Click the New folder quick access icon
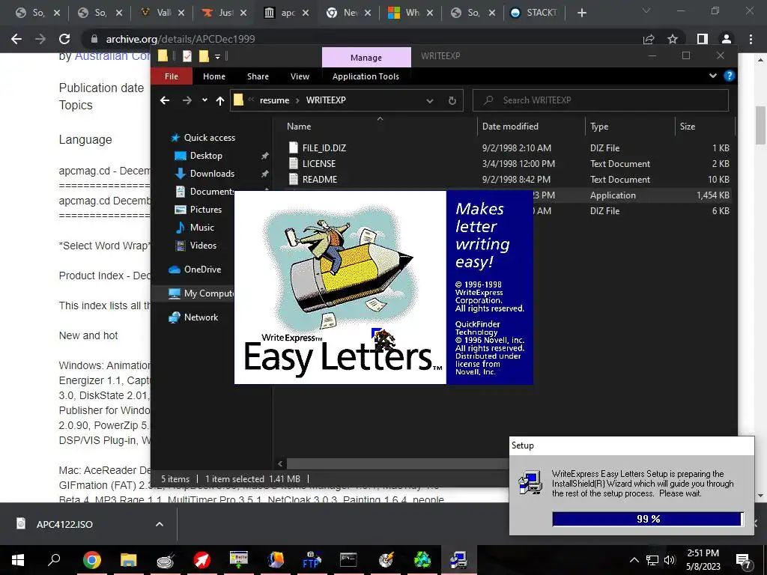 tap(204, 56)
